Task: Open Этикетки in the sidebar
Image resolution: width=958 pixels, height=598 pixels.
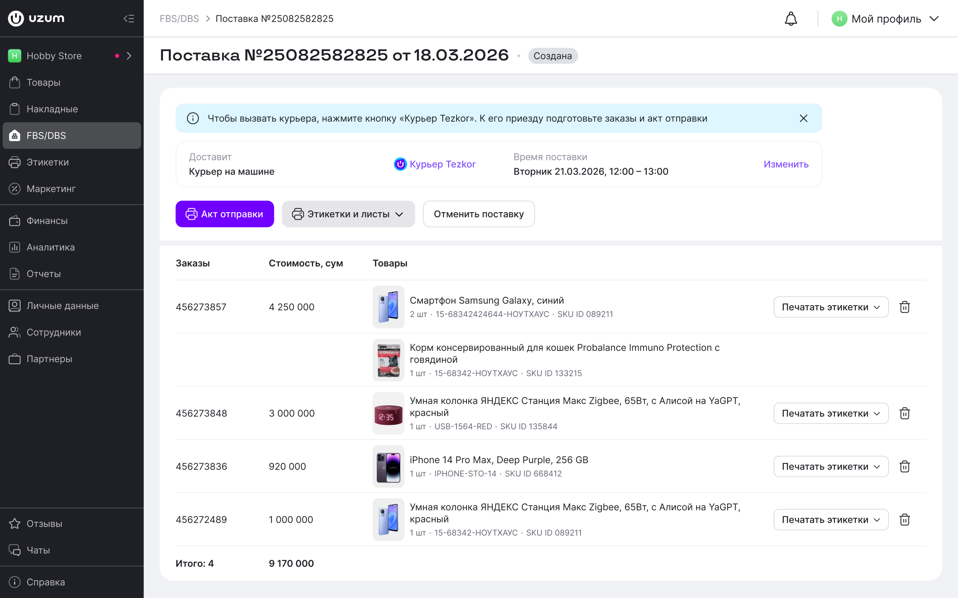Action: tap(72, 162)
